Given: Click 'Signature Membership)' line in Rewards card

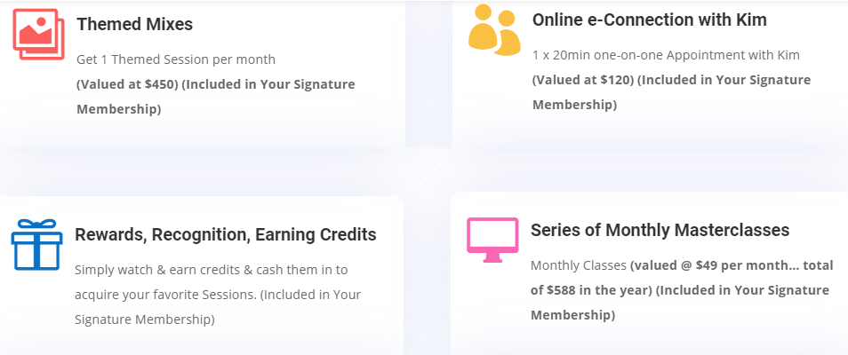Looking at the screenshot, I should click(x=144, y=319).
